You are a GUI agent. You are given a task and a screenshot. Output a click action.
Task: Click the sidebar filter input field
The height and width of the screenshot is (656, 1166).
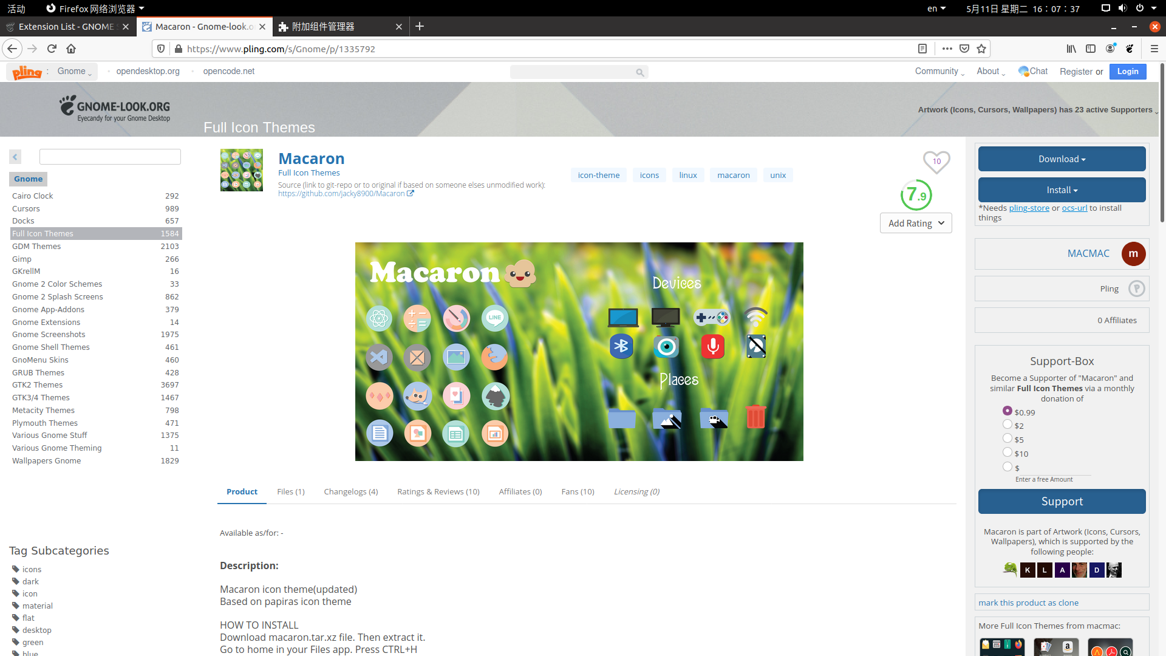pyautogui.click(x=110, y=157)
